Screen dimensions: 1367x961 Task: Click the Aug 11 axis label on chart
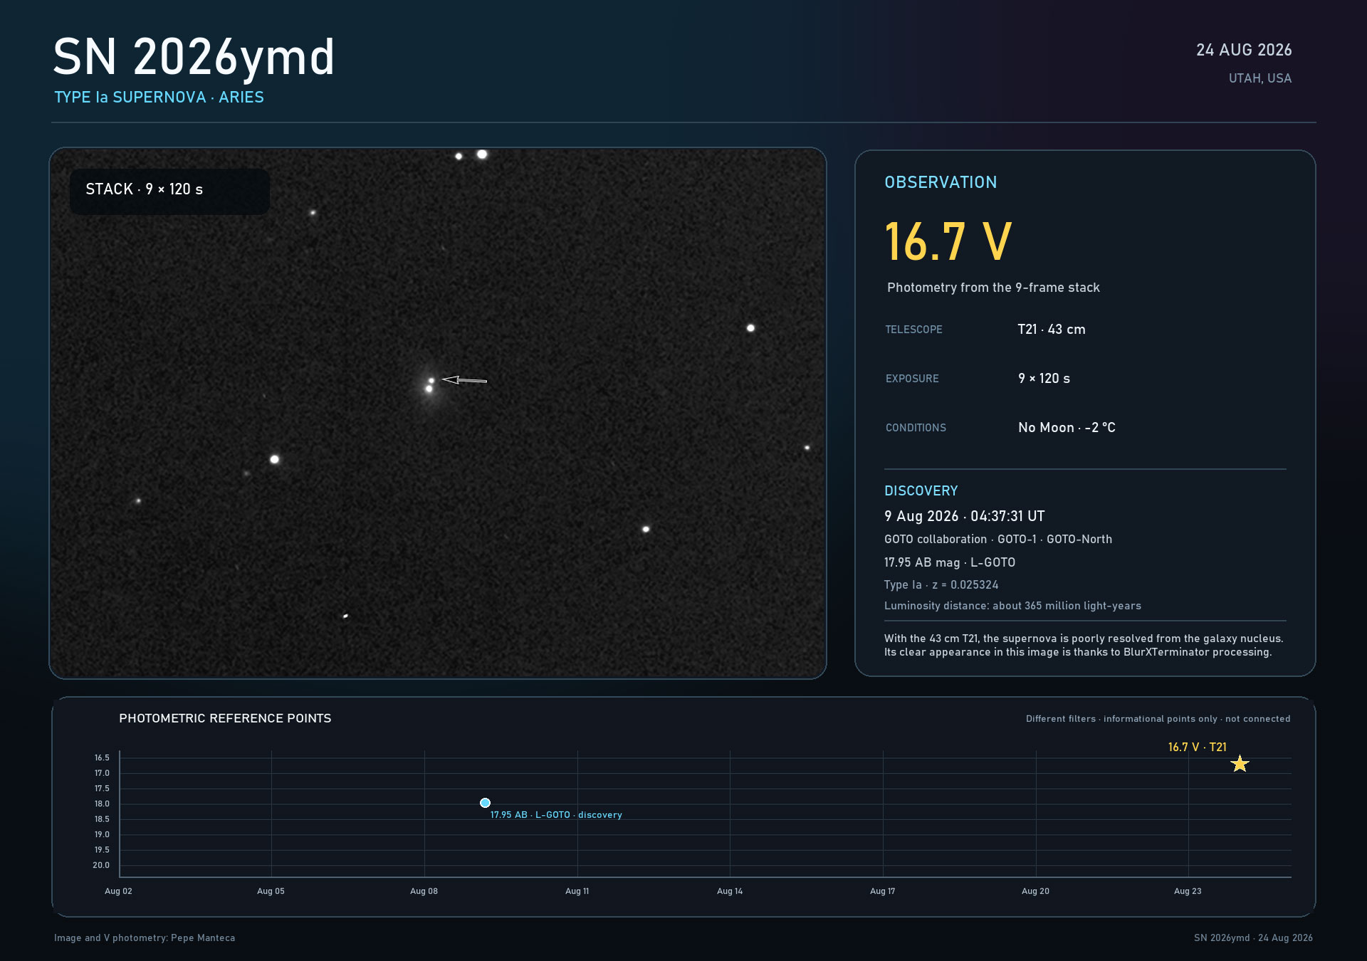(x=577, y=891)
